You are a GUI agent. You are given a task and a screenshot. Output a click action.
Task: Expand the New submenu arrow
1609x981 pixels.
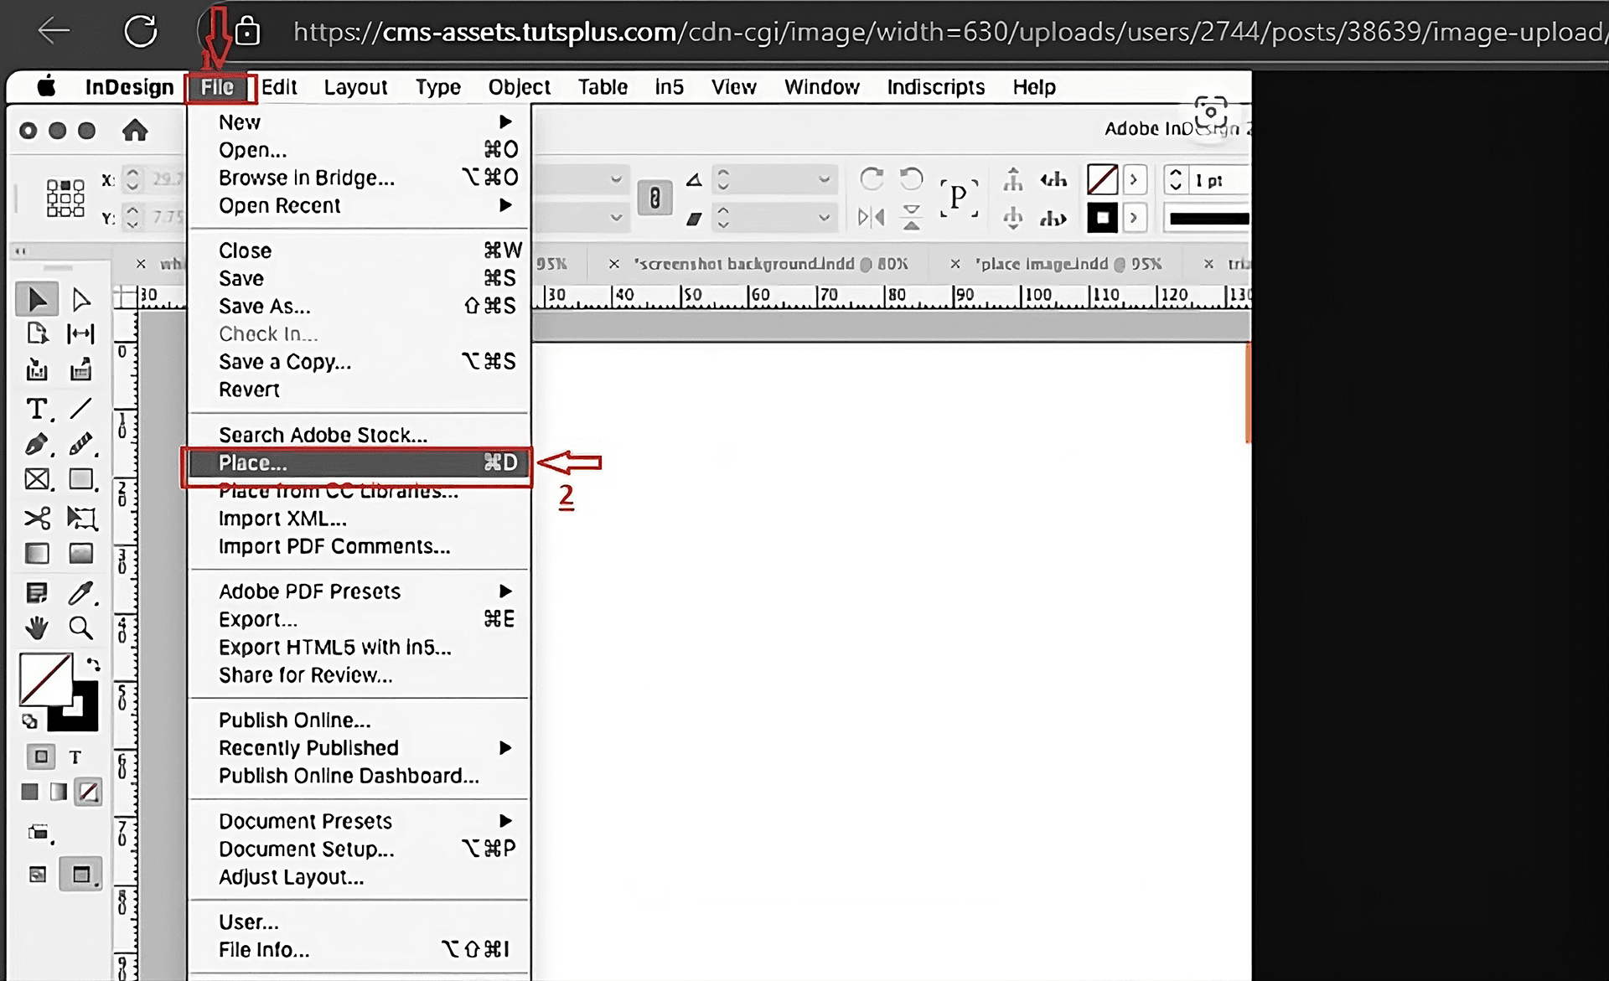point(505,122)
